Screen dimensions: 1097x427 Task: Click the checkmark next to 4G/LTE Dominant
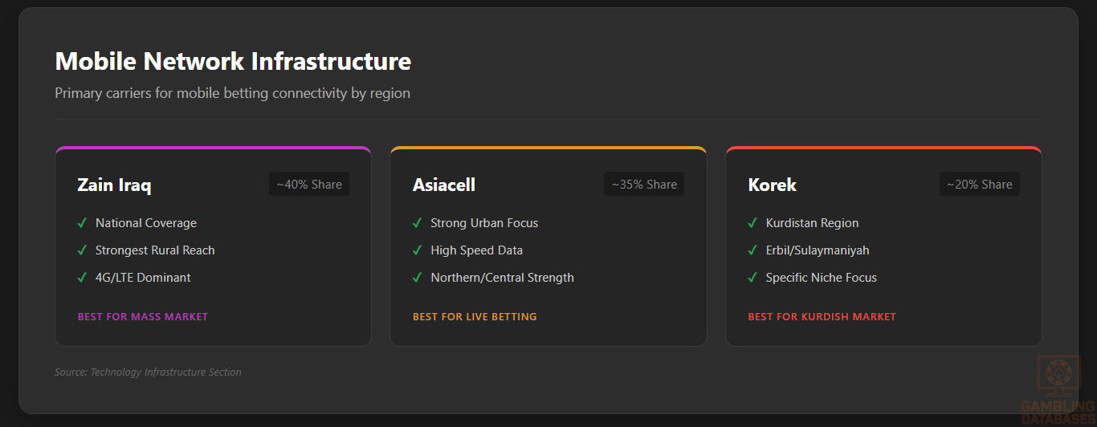[82, 278]
